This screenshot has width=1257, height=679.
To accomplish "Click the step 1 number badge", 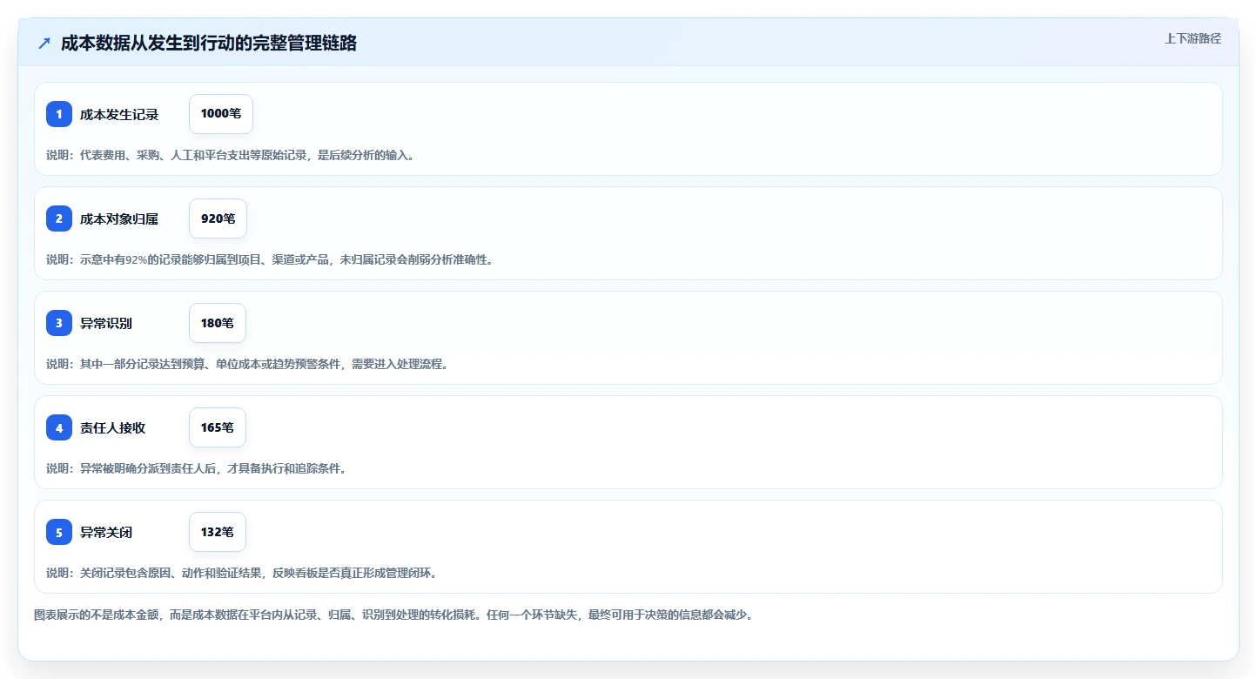I will 59,114.
